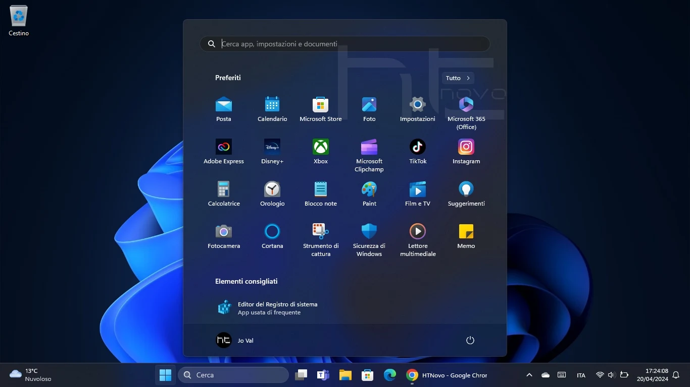Open Jo Val user account menu
The width and height of the screenshot is (690, 387).
235,340
